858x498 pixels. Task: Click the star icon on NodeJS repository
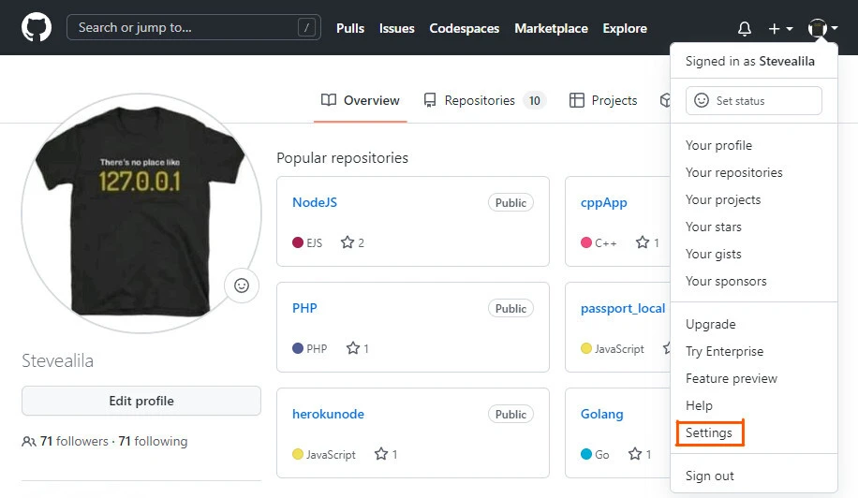pyautogui.click(x=348, y=242)
